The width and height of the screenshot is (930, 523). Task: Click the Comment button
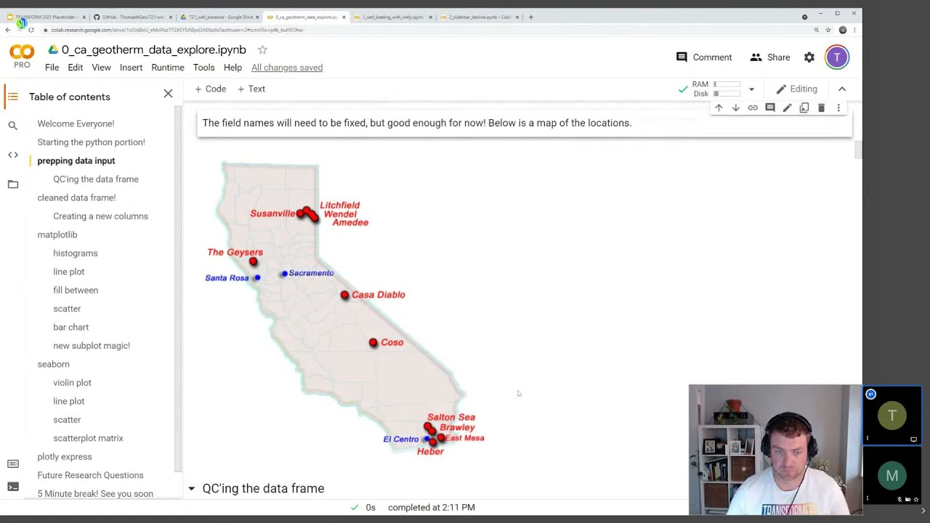pyautogui.click(x=703, y=57)
